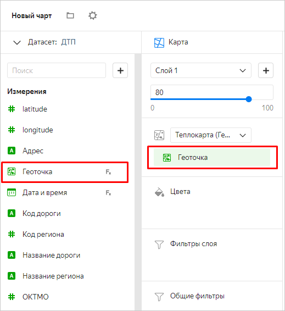Click the paint bucket icon in Цвета

[x=159, y=192]
